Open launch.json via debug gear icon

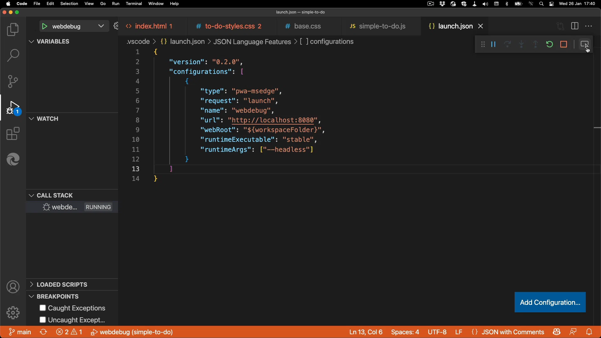tap(116, 26)
